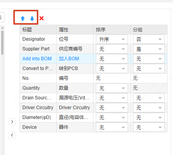This screenshot has width=173, height=155.
Task: Select the Diameter(φD) title cell
Action: pos(38,117)
